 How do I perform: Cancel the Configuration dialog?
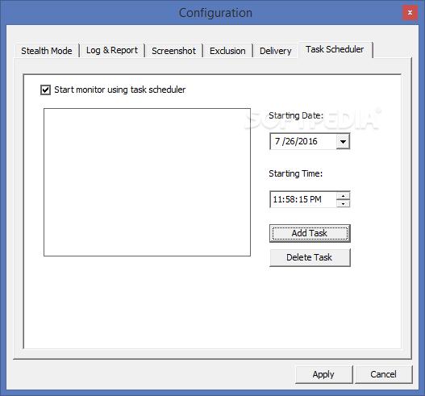click(384, 374)
